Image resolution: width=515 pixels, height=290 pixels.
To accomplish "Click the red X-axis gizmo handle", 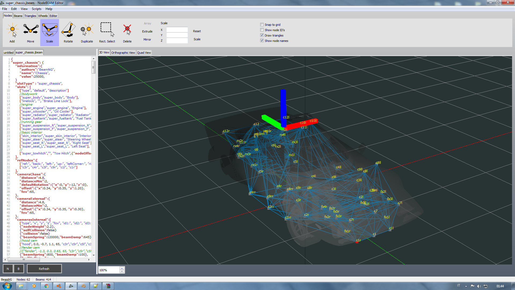I will point(302,124).
